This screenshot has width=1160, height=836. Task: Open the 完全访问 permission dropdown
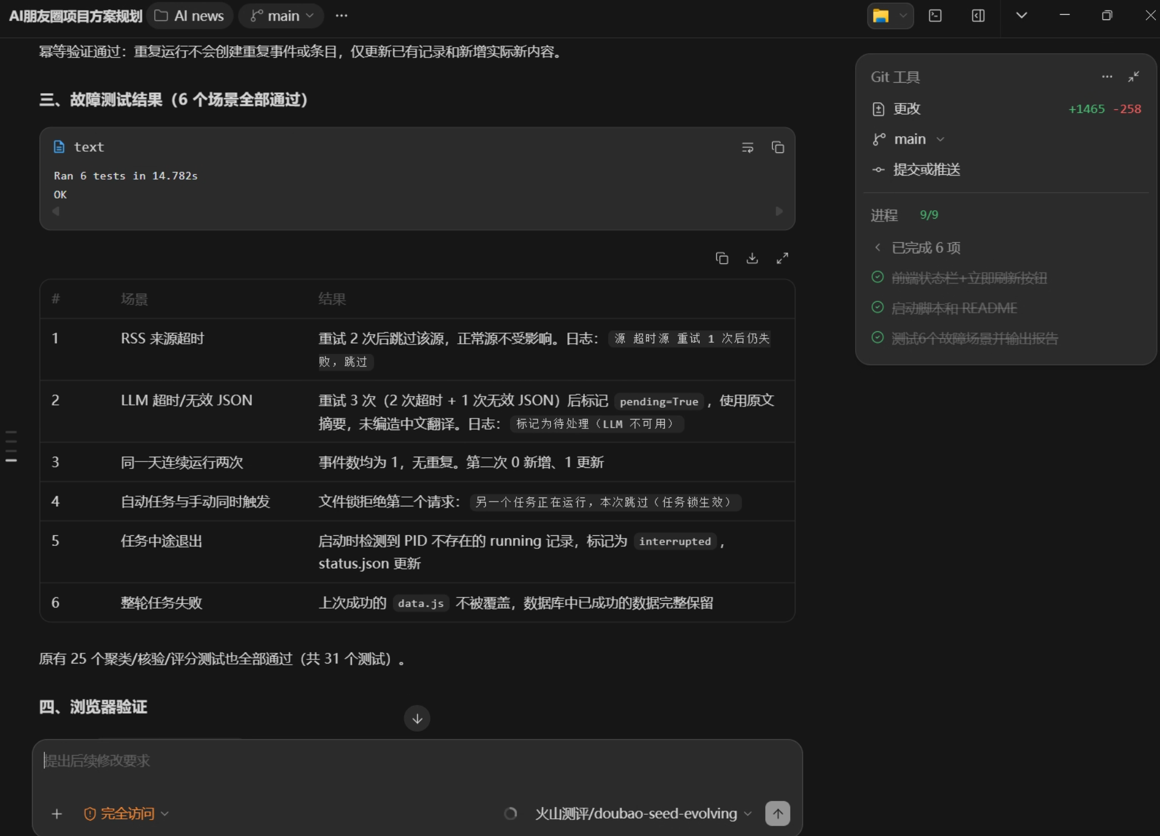pyautogui.click(x=126, y=814)
